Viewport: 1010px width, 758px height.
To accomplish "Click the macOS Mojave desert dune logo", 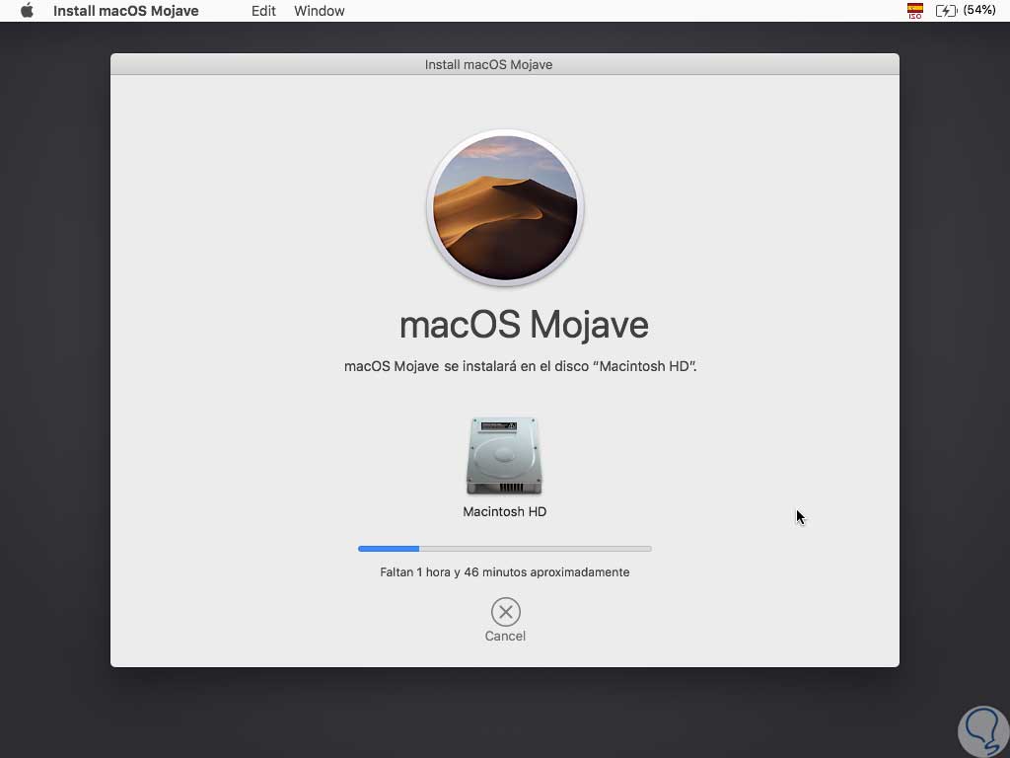I will pos(505,208).
